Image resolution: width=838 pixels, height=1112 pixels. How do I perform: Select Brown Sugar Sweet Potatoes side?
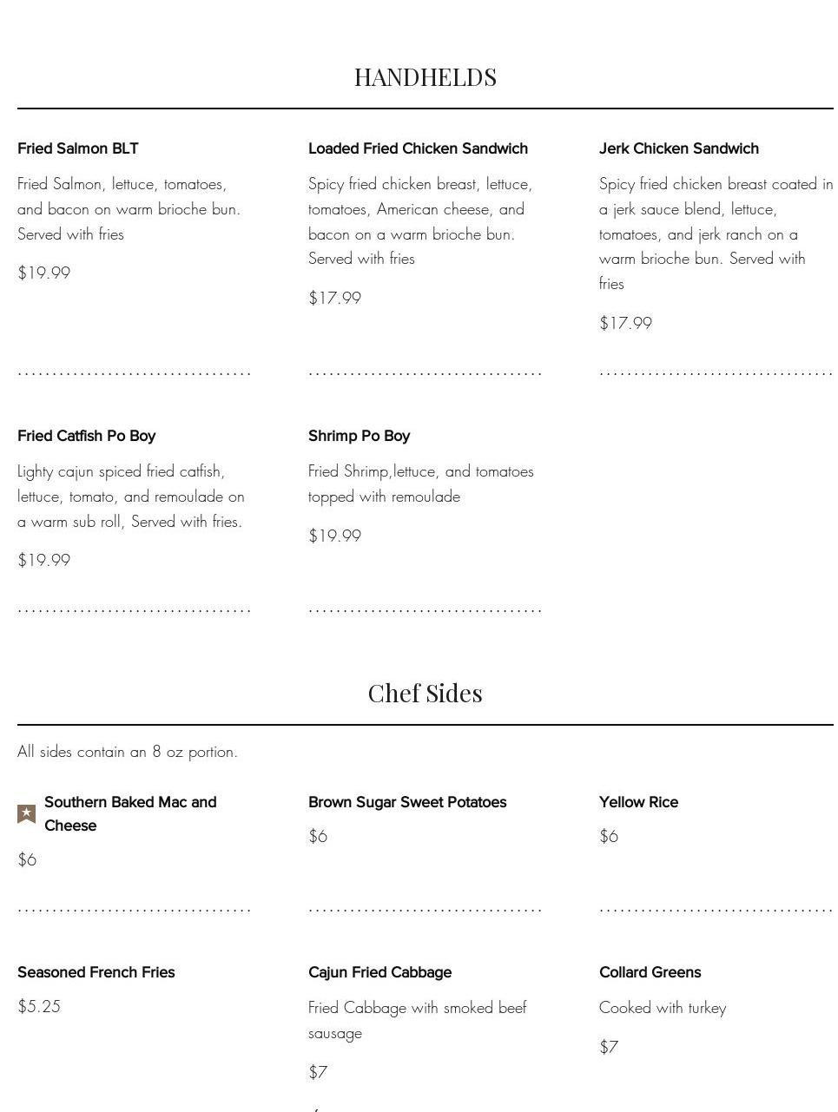407,802
